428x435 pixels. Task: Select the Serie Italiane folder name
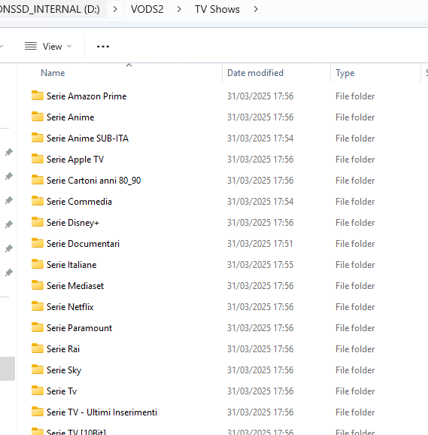pos(71,265)
